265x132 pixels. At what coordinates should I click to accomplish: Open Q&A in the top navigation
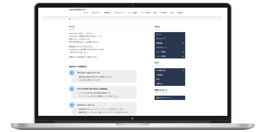click(x=172, y=13)
